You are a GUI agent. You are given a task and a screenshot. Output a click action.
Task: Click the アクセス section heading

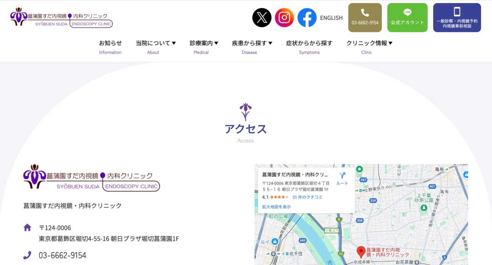(246, 129)
